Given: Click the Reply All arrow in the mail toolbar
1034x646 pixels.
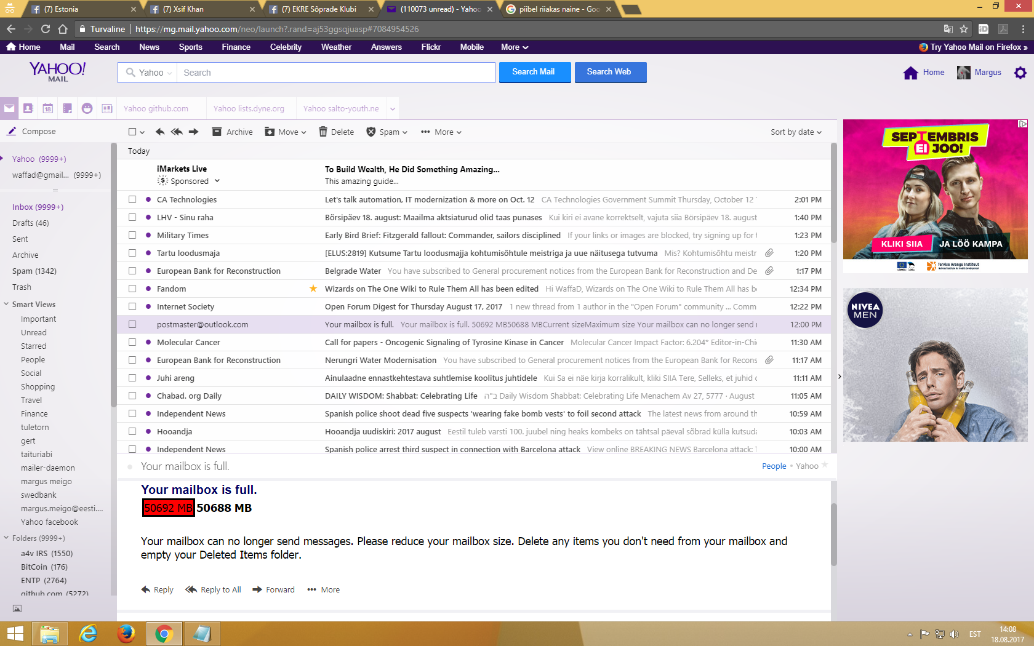Looking at the screenshot, I should point(177,132).
